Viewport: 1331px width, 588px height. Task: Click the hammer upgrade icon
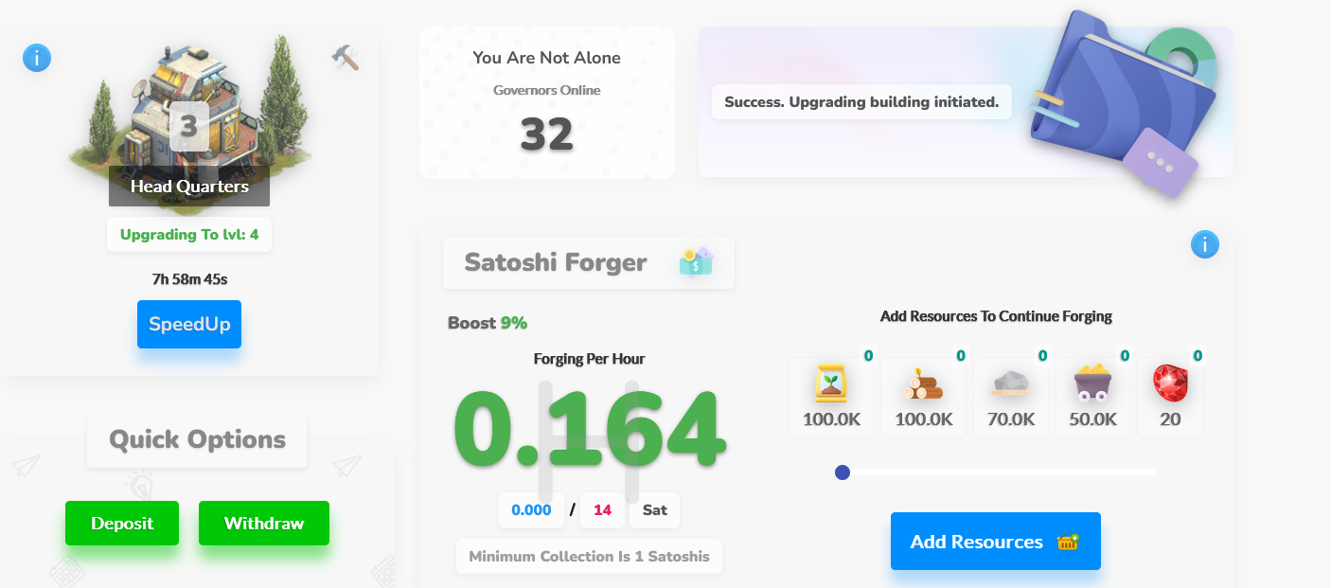tap(346, 58)
